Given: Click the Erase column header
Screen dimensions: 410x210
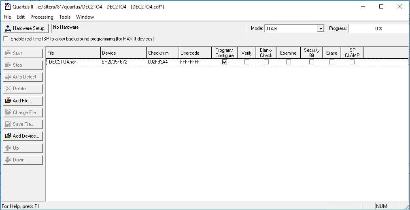Looking at the screenshot, I should pos(332,53).
